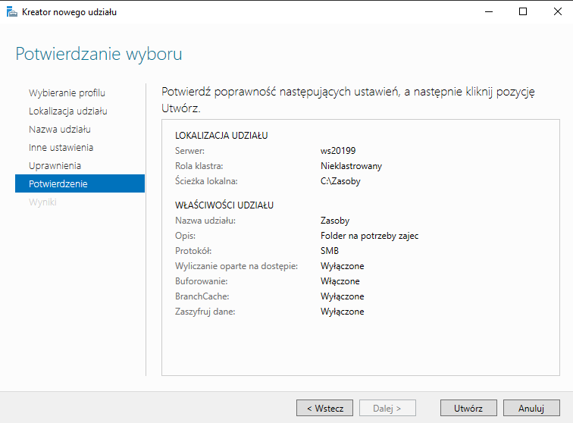Click the greyed-out Wyniki step
Image resolution: width=573 pixels, height=423 pixels.
[42, 202]
